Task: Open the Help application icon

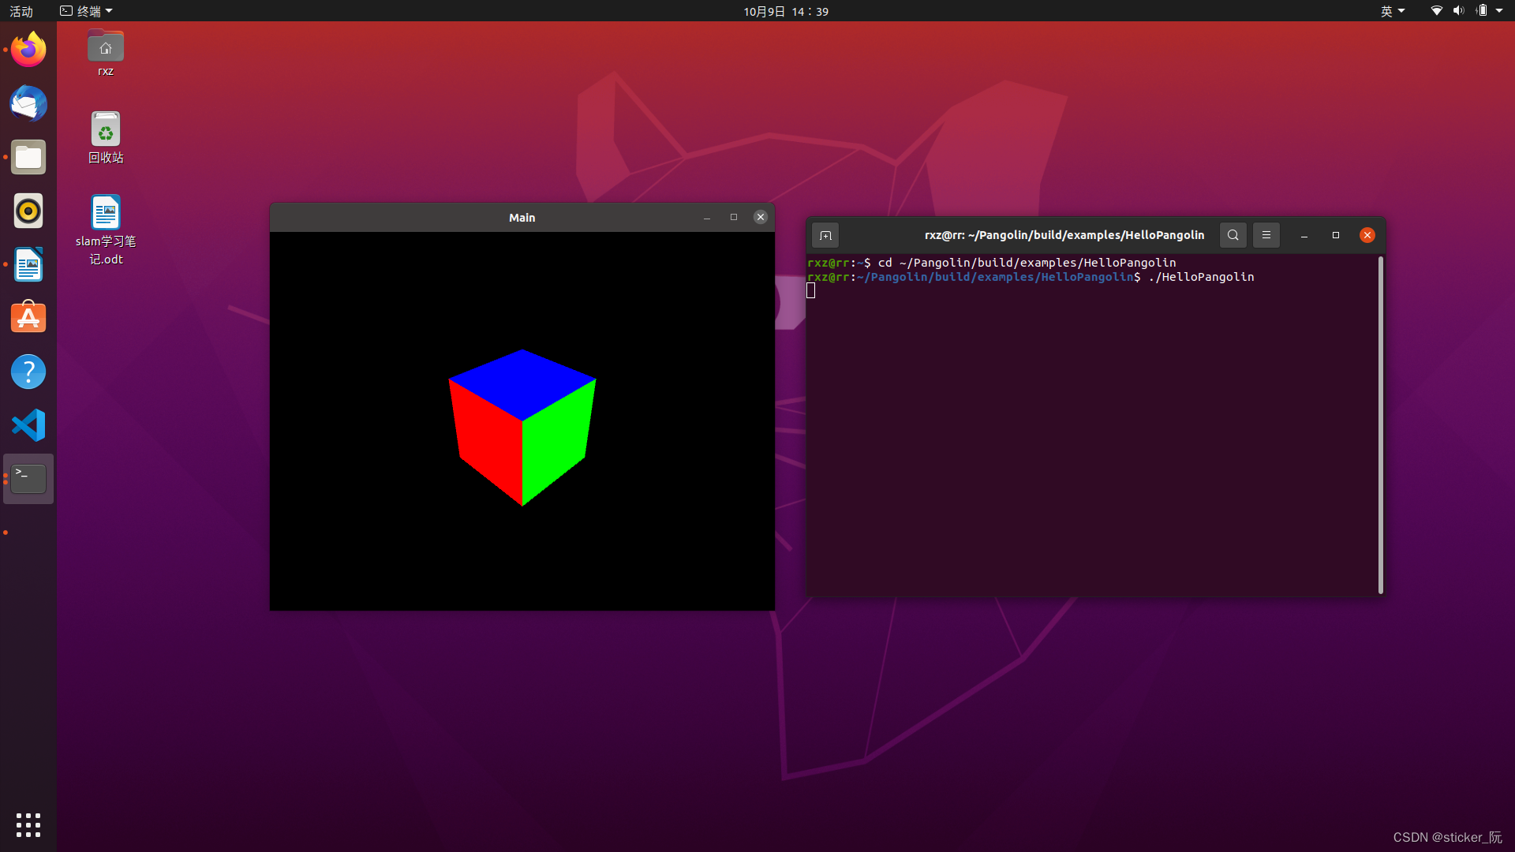Action: tap(28, 372)
